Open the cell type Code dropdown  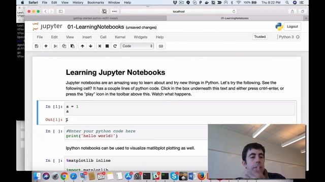click(137, 46)
